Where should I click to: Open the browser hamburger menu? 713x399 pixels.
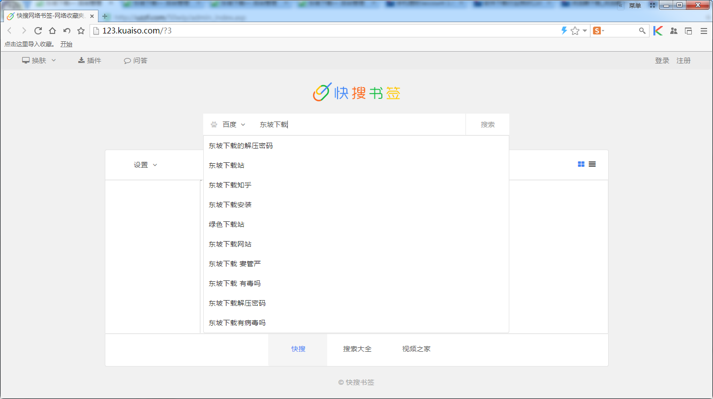click(x=704, y=31)
